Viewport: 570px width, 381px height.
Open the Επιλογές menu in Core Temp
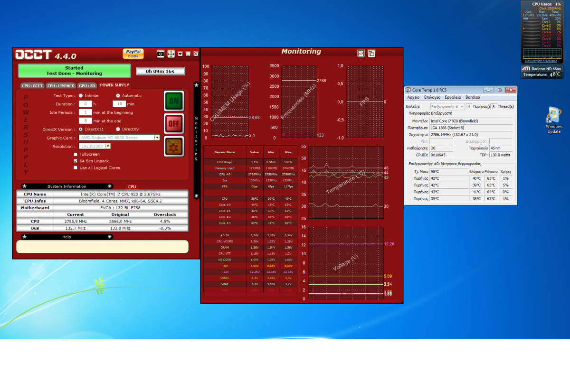[x=432, y=97]
